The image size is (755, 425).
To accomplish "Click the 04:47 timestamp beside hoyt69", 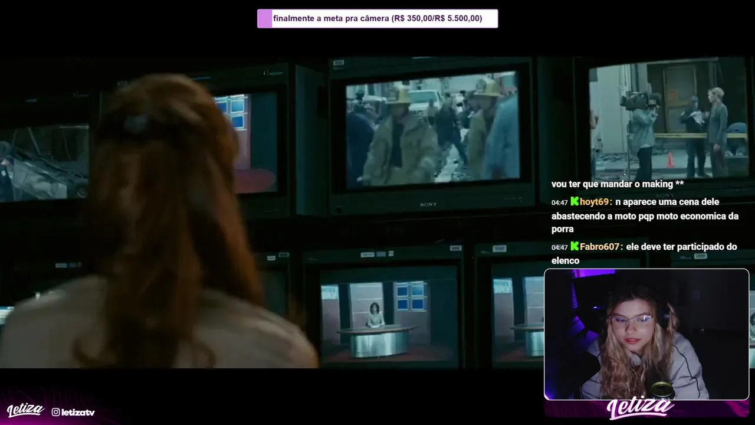I will (x=560, y=202).
